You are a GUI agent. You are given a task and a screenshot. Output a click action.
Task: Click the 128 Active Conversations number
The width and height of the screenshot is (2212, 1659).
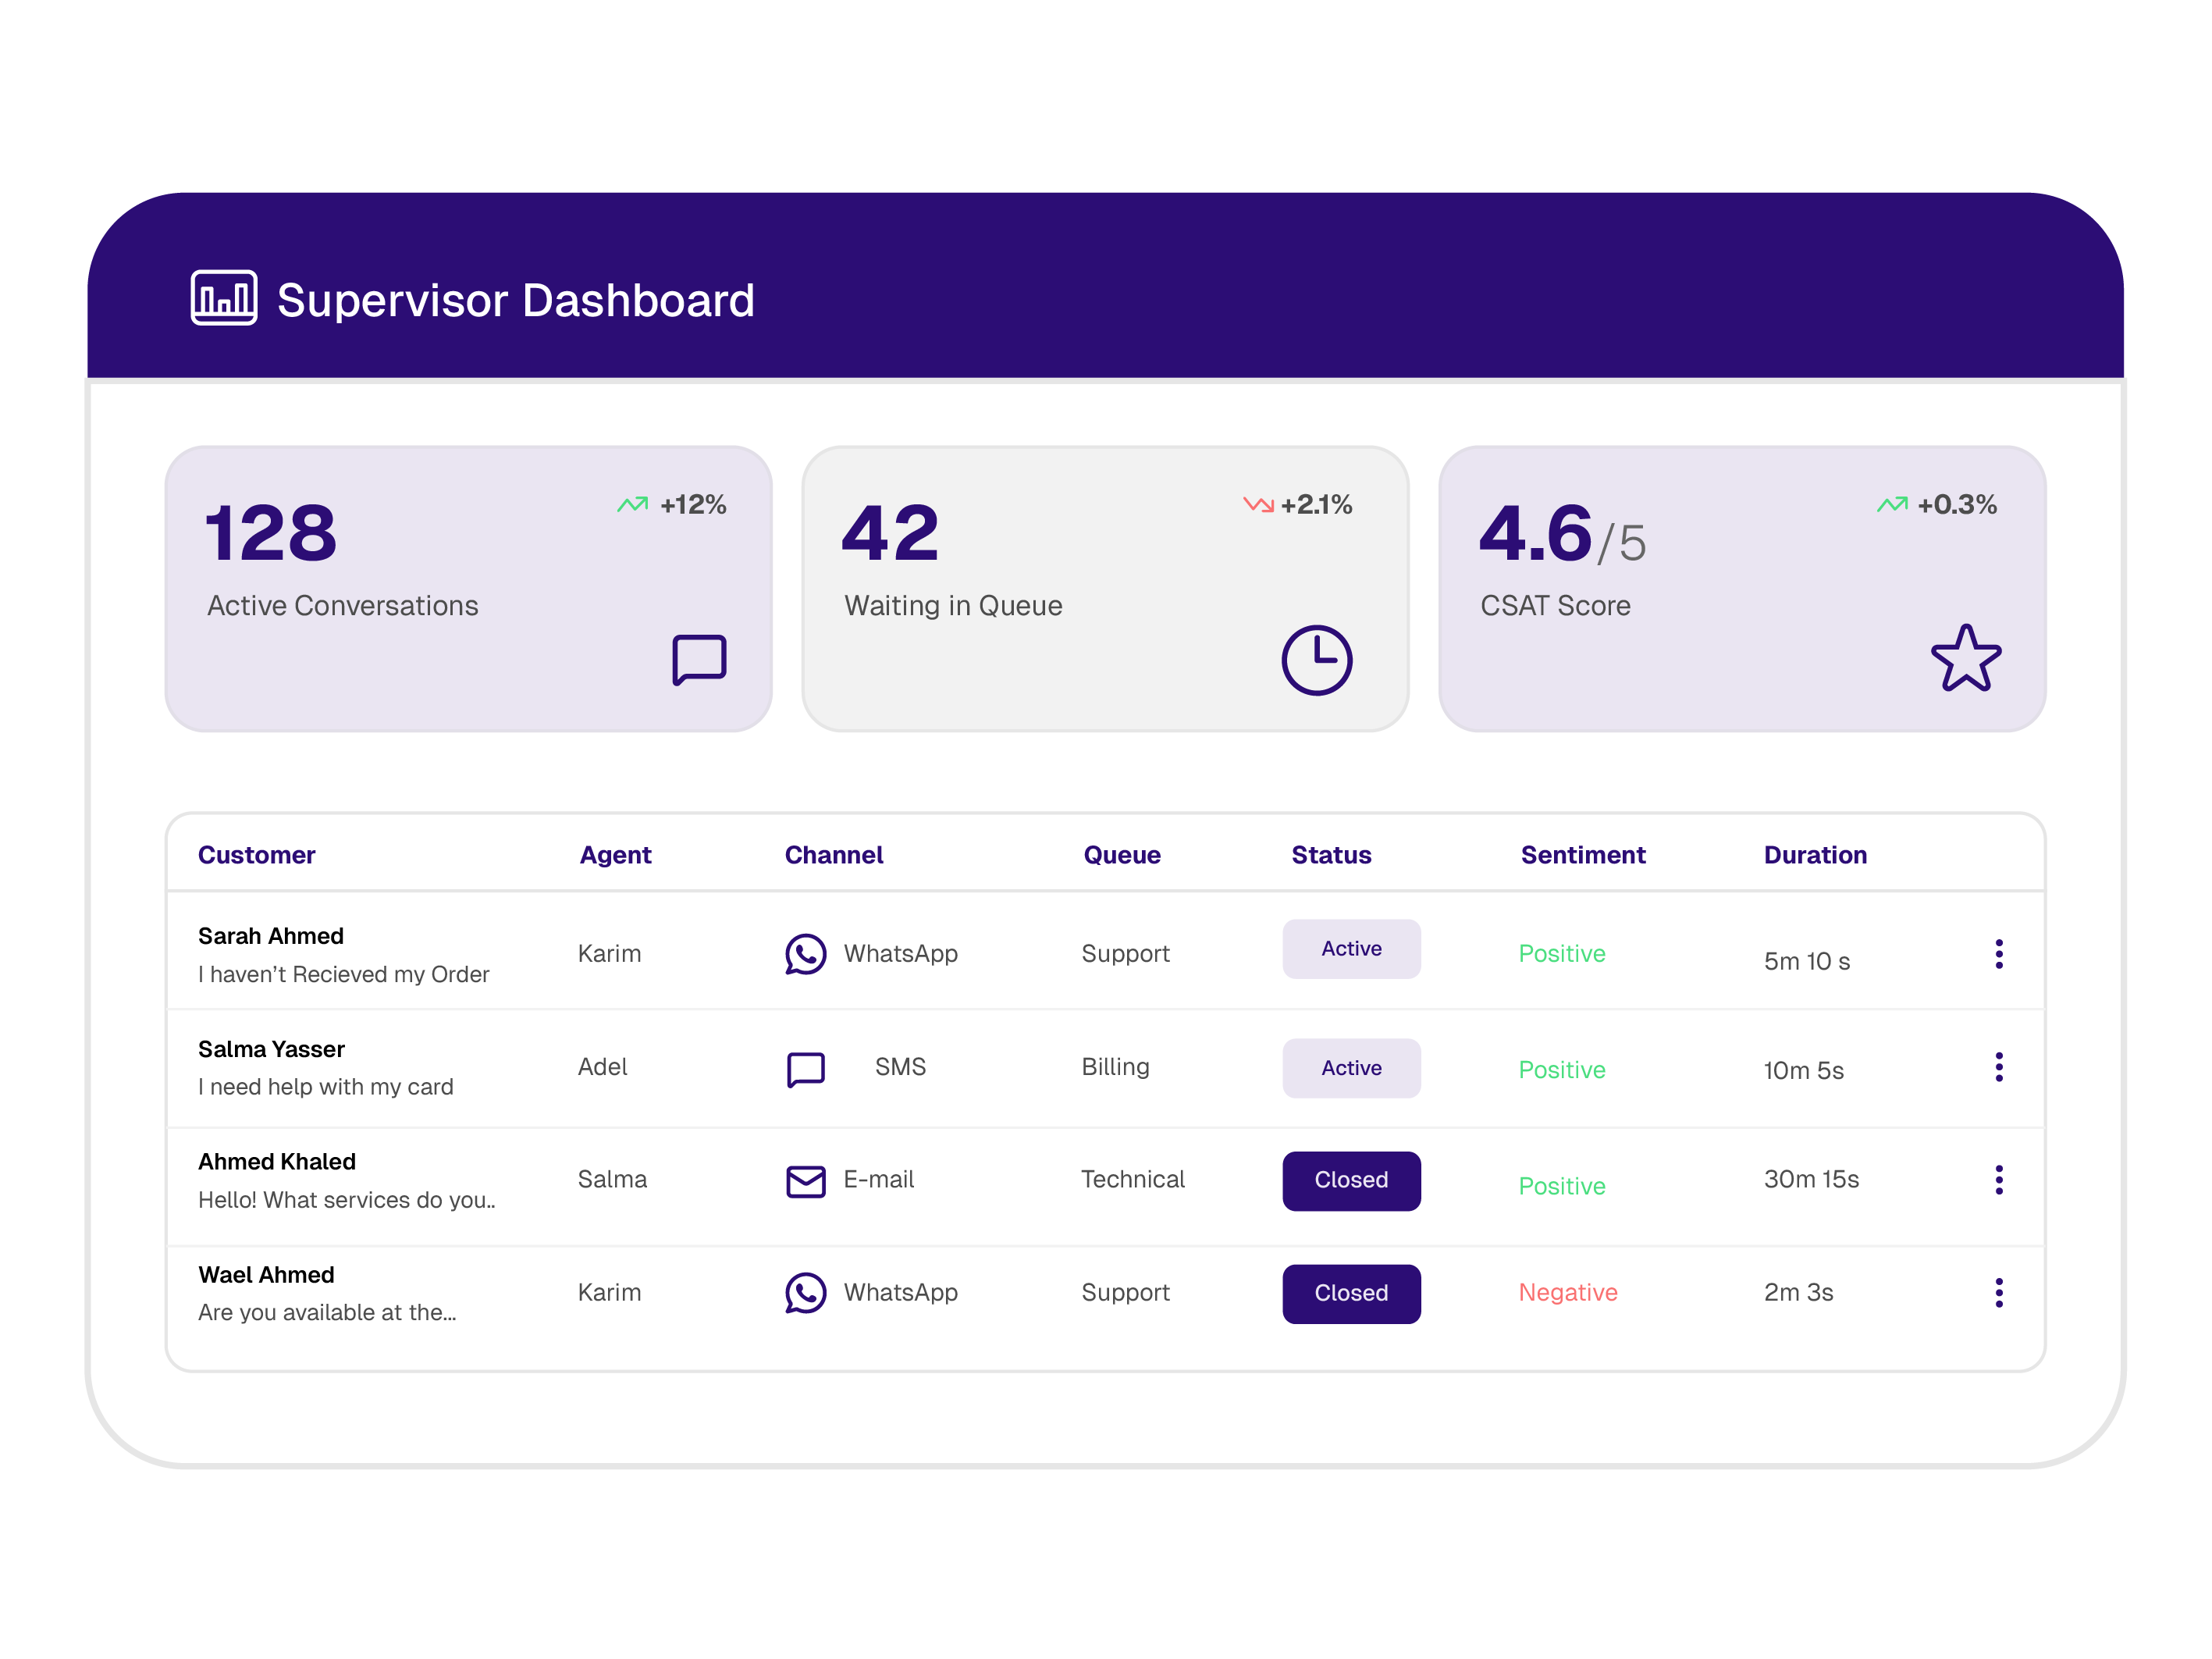click(271, 534)
